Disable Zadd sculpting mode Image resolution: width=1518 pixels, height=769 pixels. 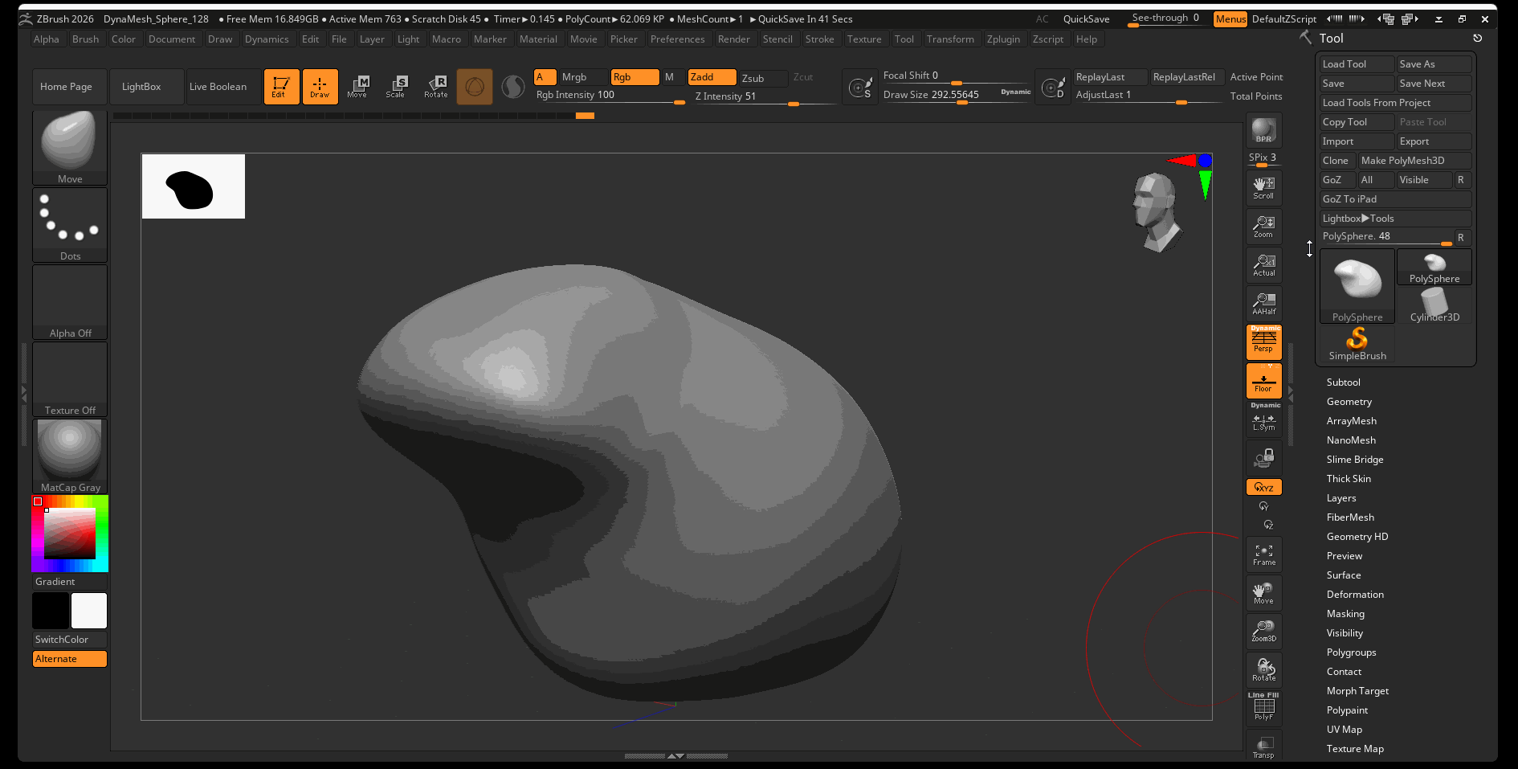point(712,77)
